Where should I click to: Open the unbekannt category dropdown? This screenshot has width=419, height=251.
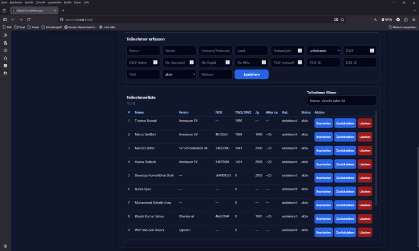323,51
